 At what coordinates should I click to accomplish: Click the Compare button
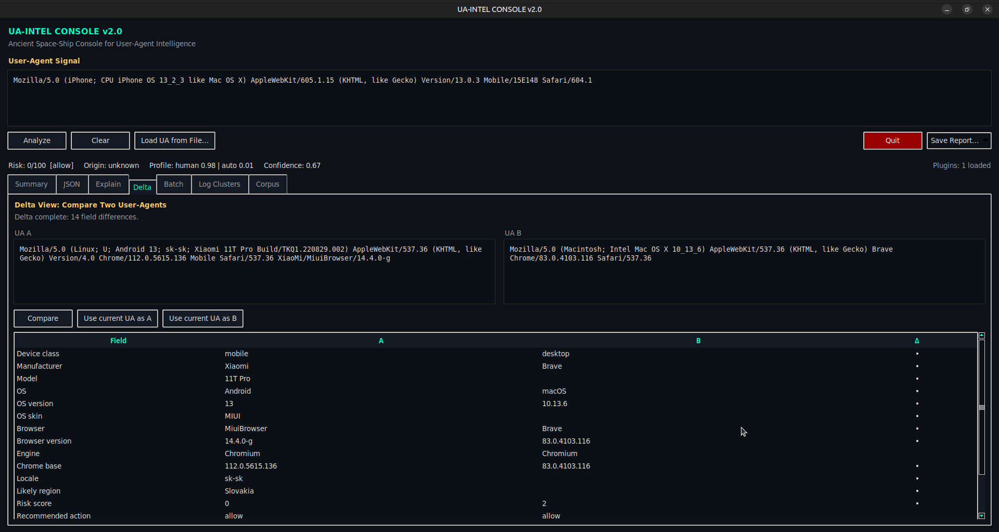[x=43, y=318]
